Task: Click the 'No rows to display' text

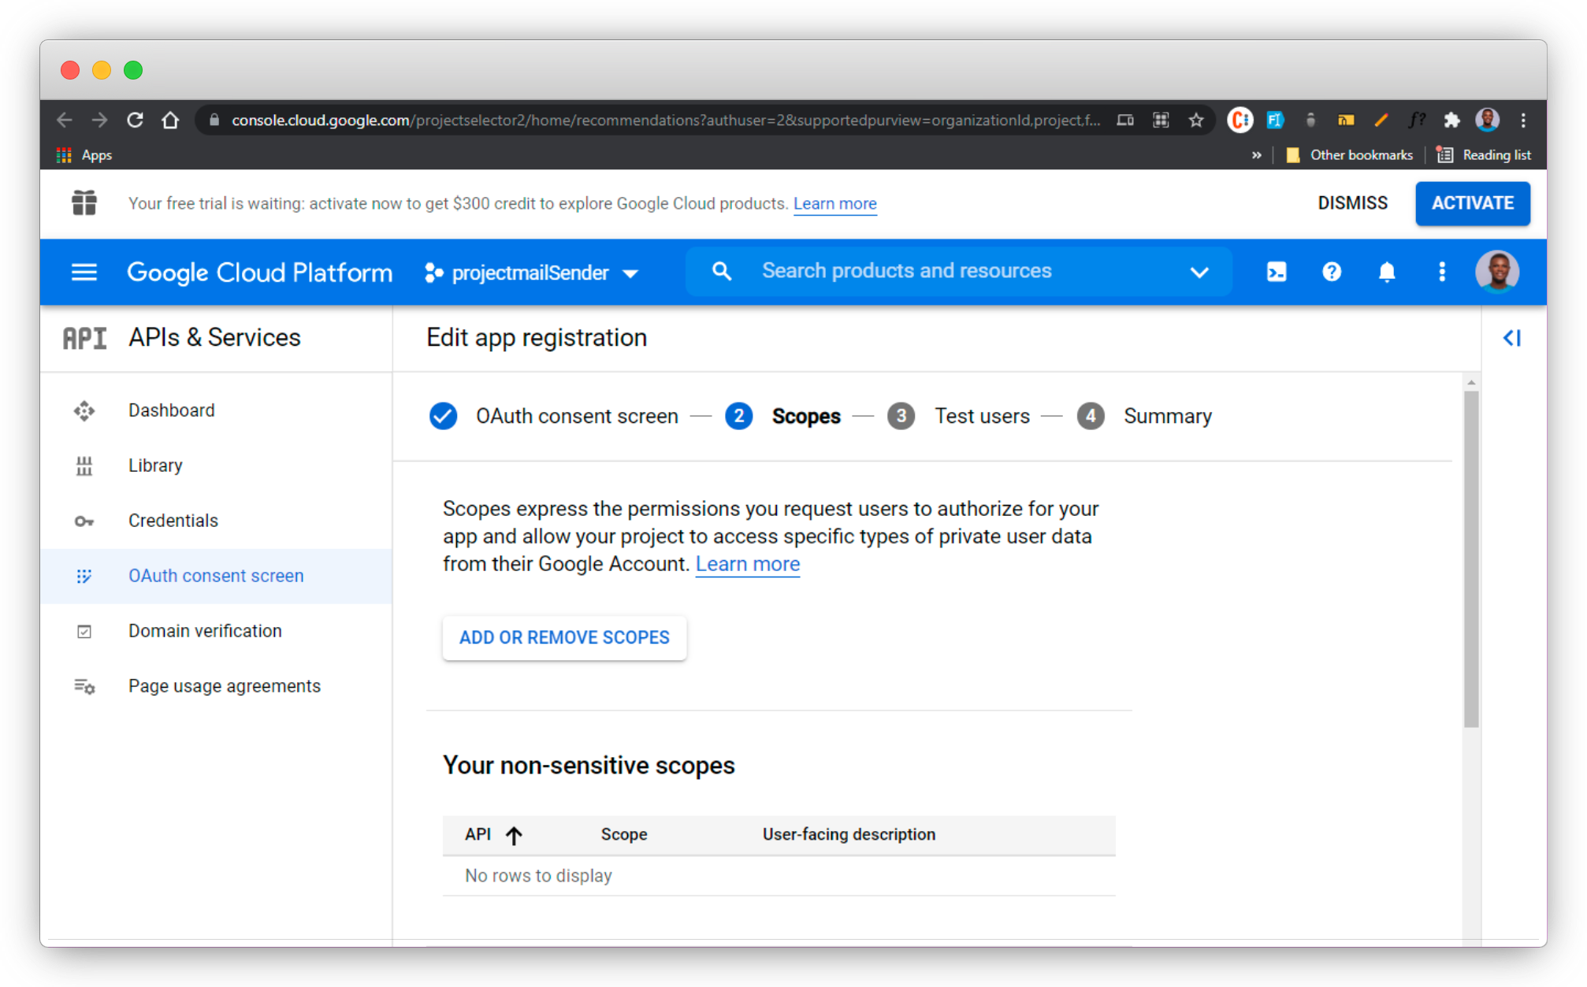Action: [x=538, y=876]
